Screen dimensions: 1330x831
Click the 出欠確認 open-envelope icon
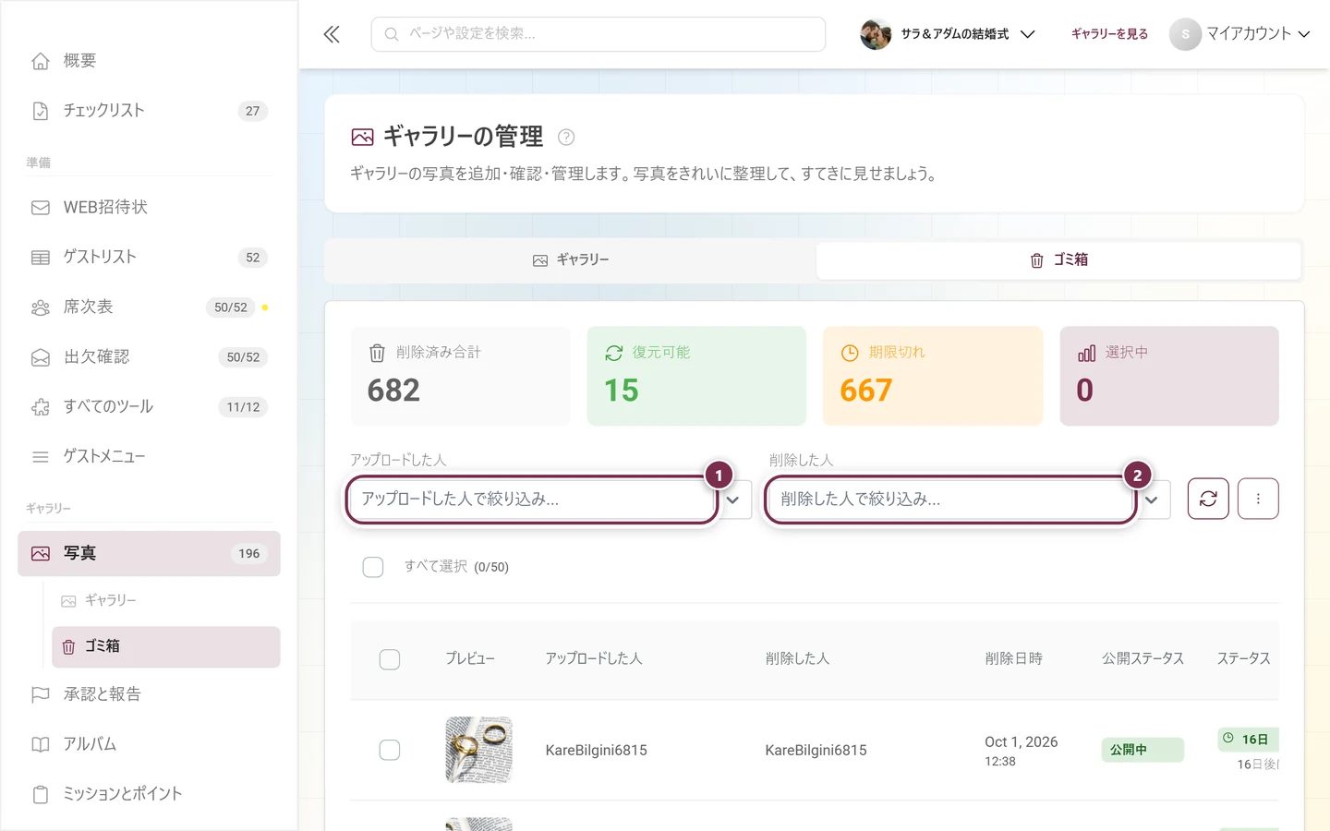click(x=41, y=357)
